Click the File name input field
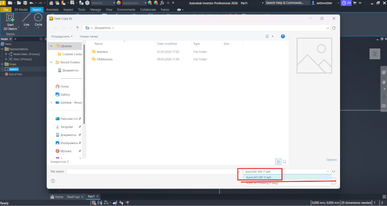Screen dimensions: 387x206 coord(153,172)
